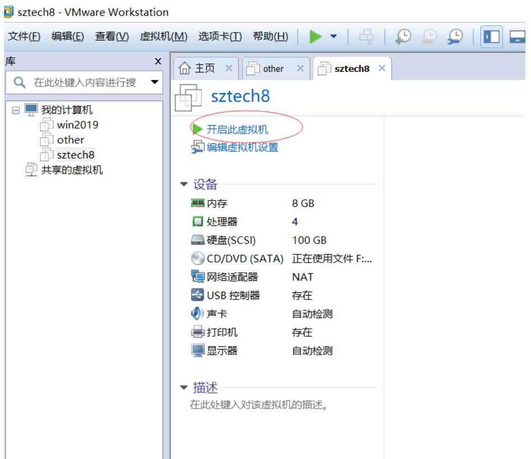Collapse the 设备 devices section
This screenshot has height=459, width=531.
click(x=184, y=184)
